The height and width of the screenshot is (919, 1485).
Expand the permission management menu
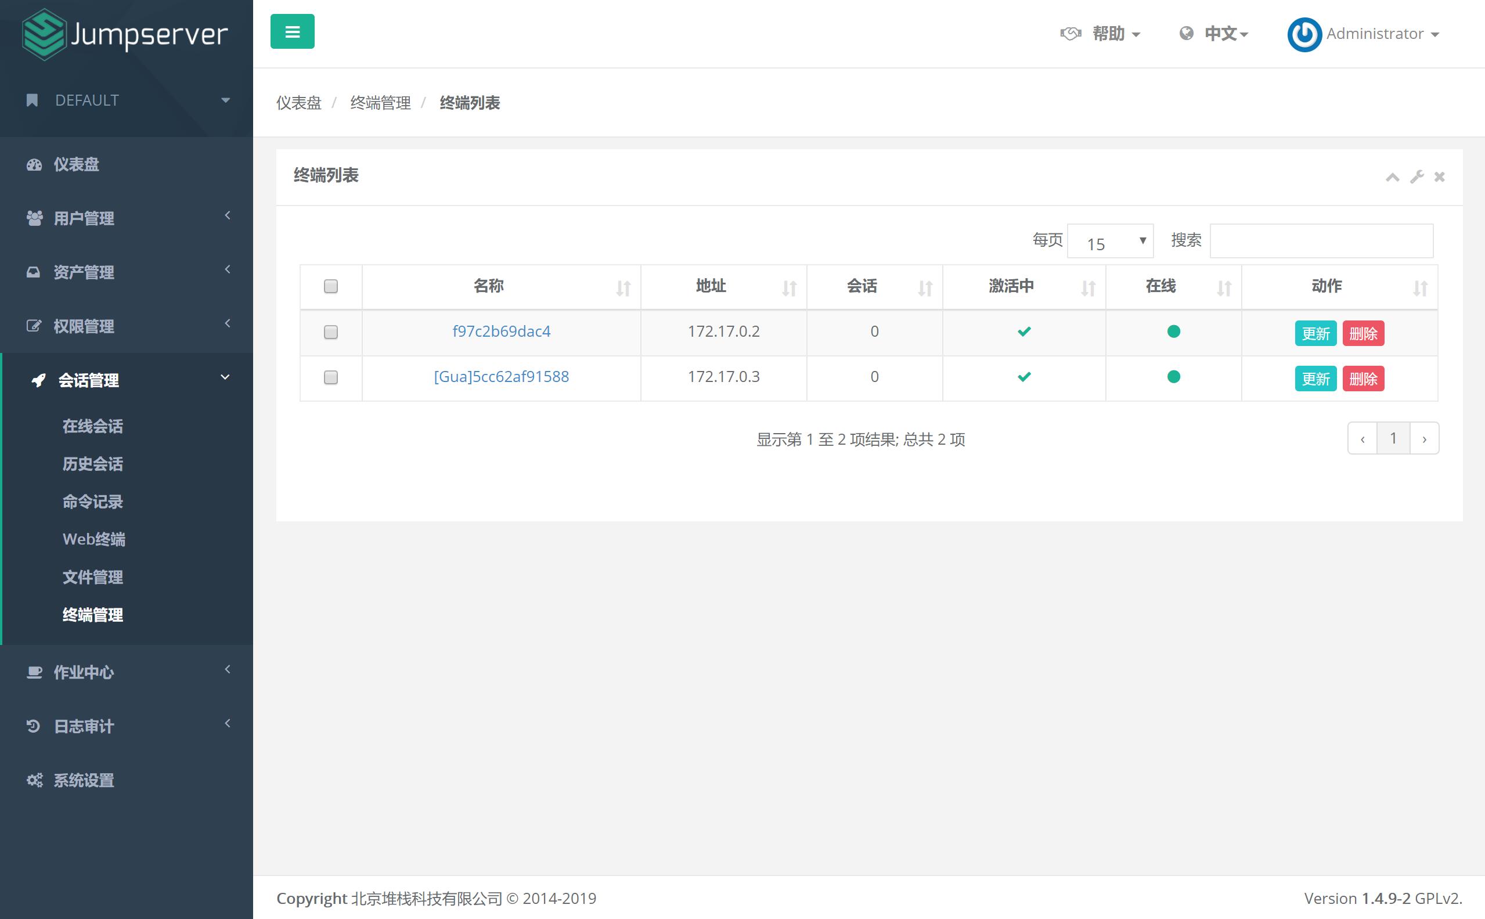(127, 326)
